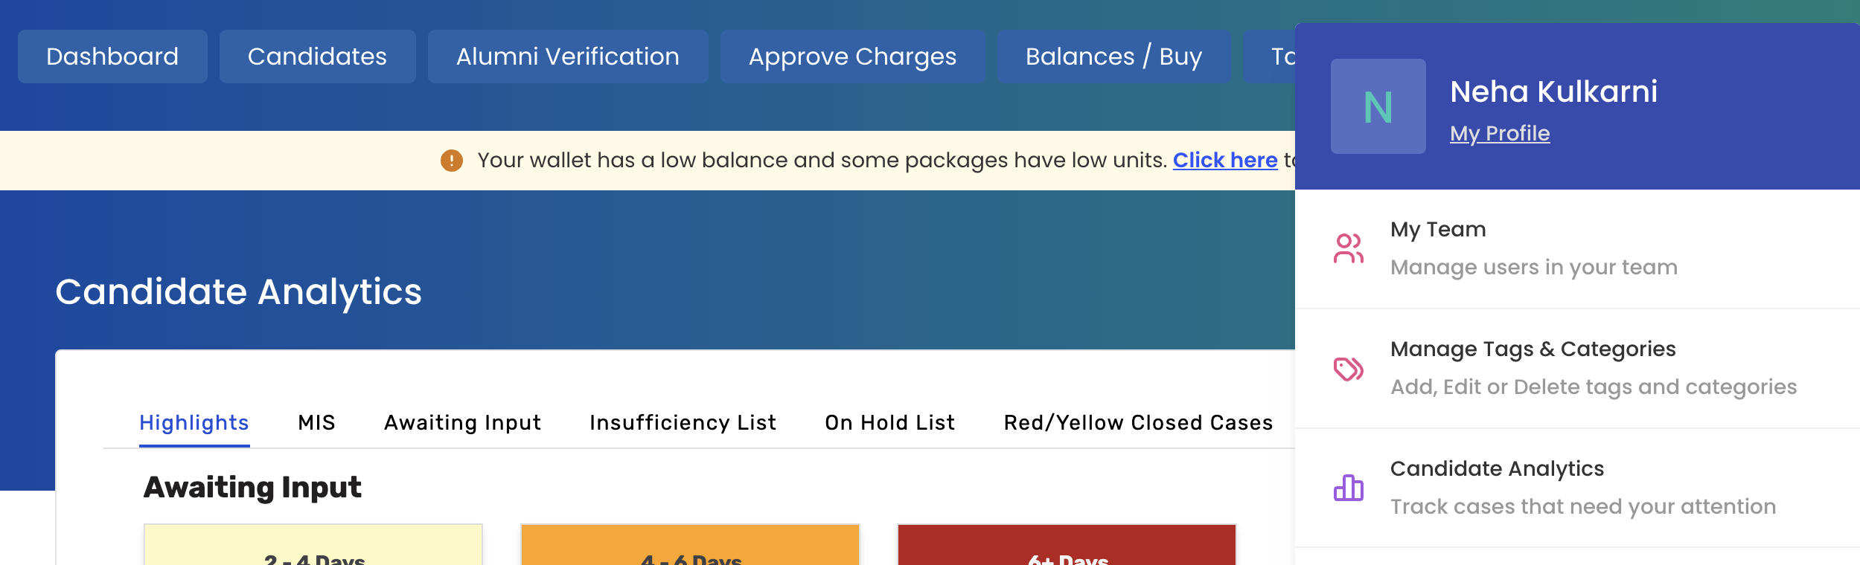Switch to the MIS tab
1860x565 pixels.
point(316,422)
